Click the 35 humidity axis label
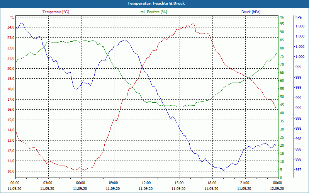Viewport: 309px width, 193px height. (282, 121)
